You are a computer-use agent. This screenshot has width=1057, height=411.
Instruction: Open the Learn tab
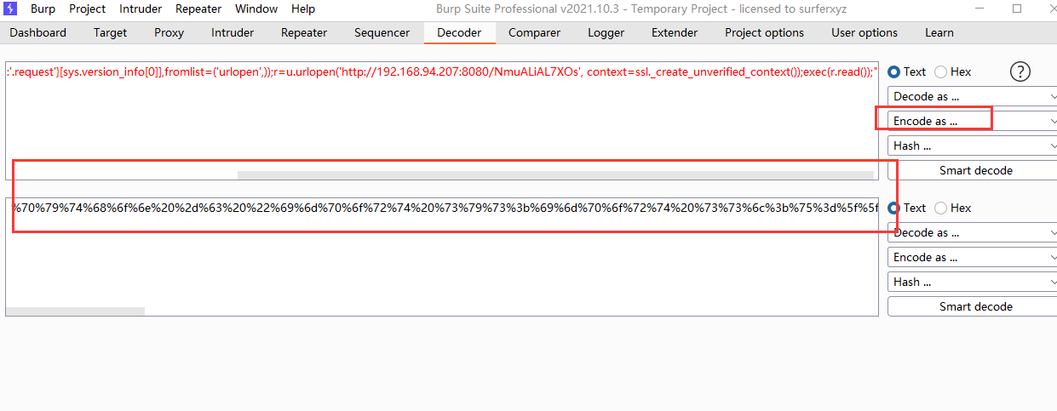coord(939,32)
